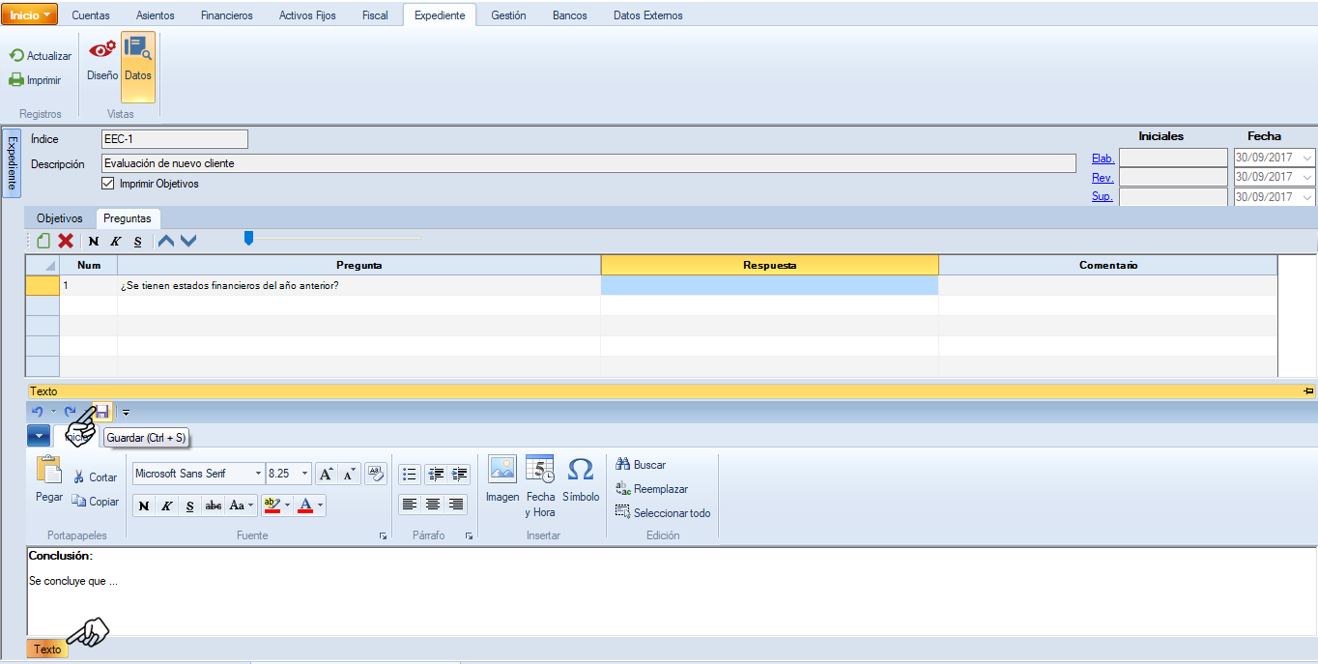
Task: Open the Elab. date dropdown
Action: pos(1307,158)
